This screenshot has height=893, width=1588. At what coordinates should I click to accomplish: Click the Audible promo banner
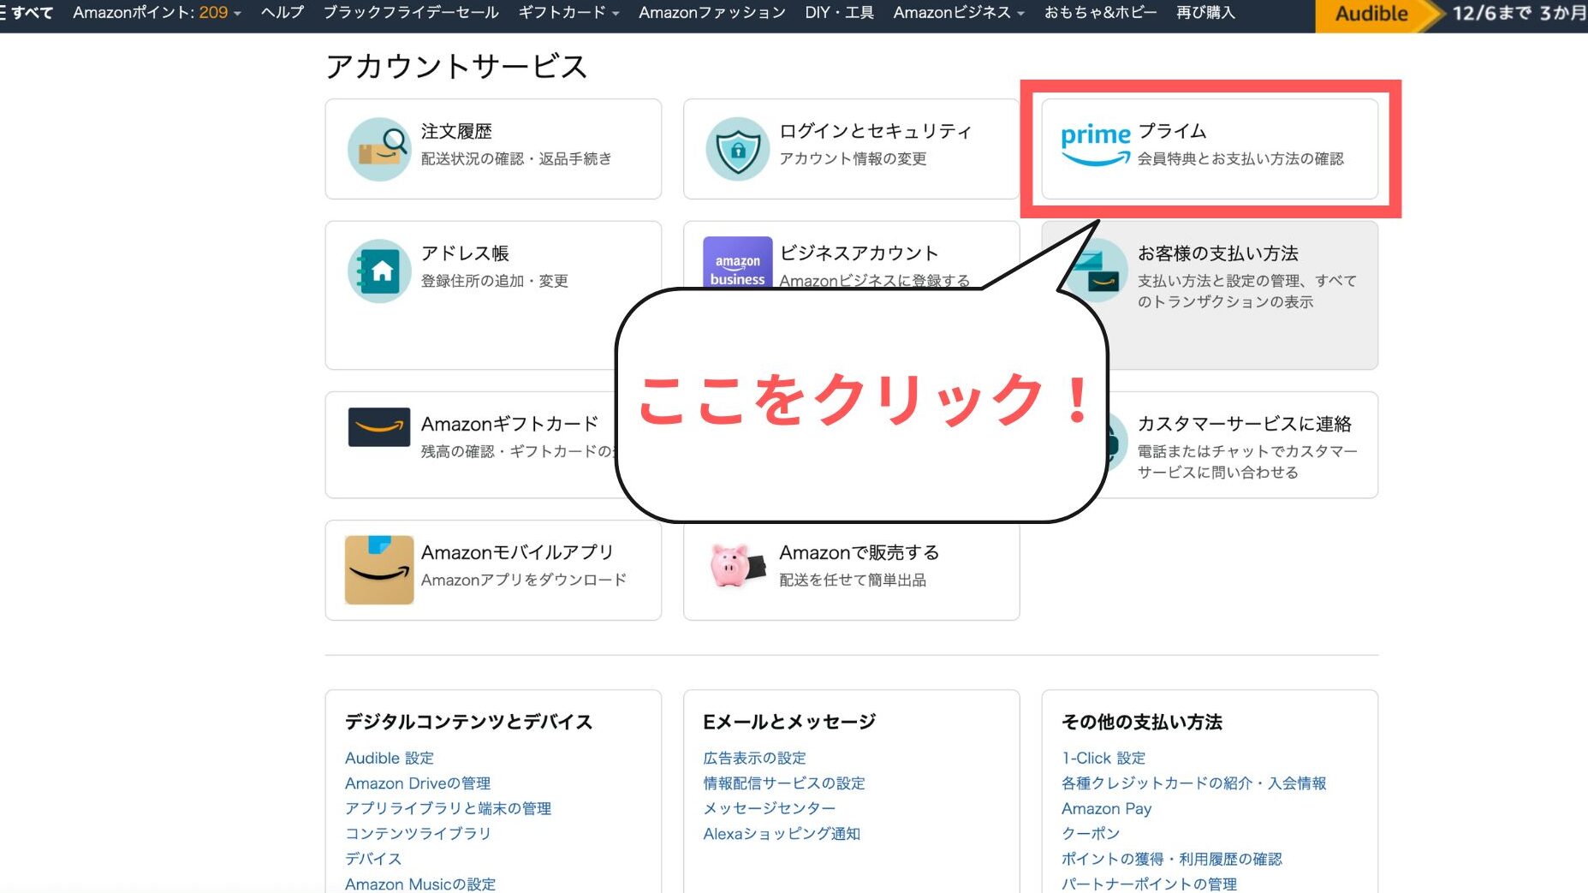[1451, 15]
